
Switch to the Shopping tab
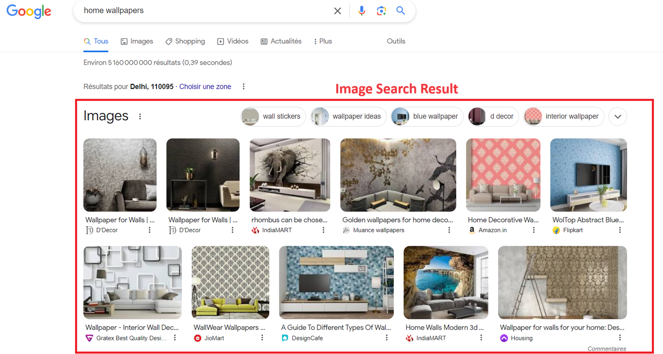185,41
